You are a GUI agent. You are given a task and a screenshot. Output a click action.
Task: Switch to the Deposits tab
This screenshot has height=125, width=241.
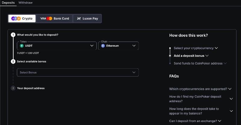8,3
